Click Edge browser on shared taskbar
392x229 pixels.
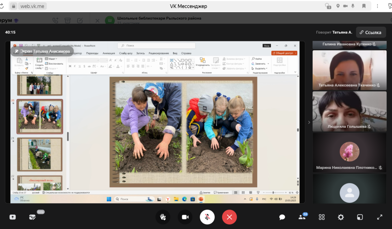point(185,199)
